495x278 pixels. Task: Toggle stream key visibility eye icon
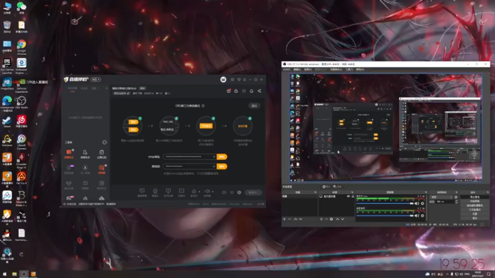pos(213,166)
